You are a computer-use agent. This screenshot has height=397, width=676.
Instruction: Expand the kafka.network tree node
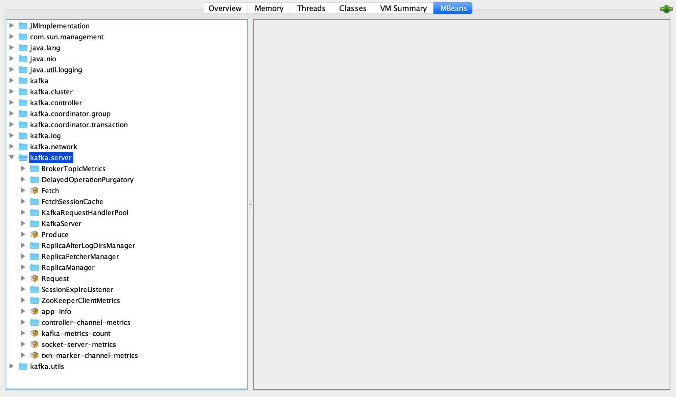12,146
